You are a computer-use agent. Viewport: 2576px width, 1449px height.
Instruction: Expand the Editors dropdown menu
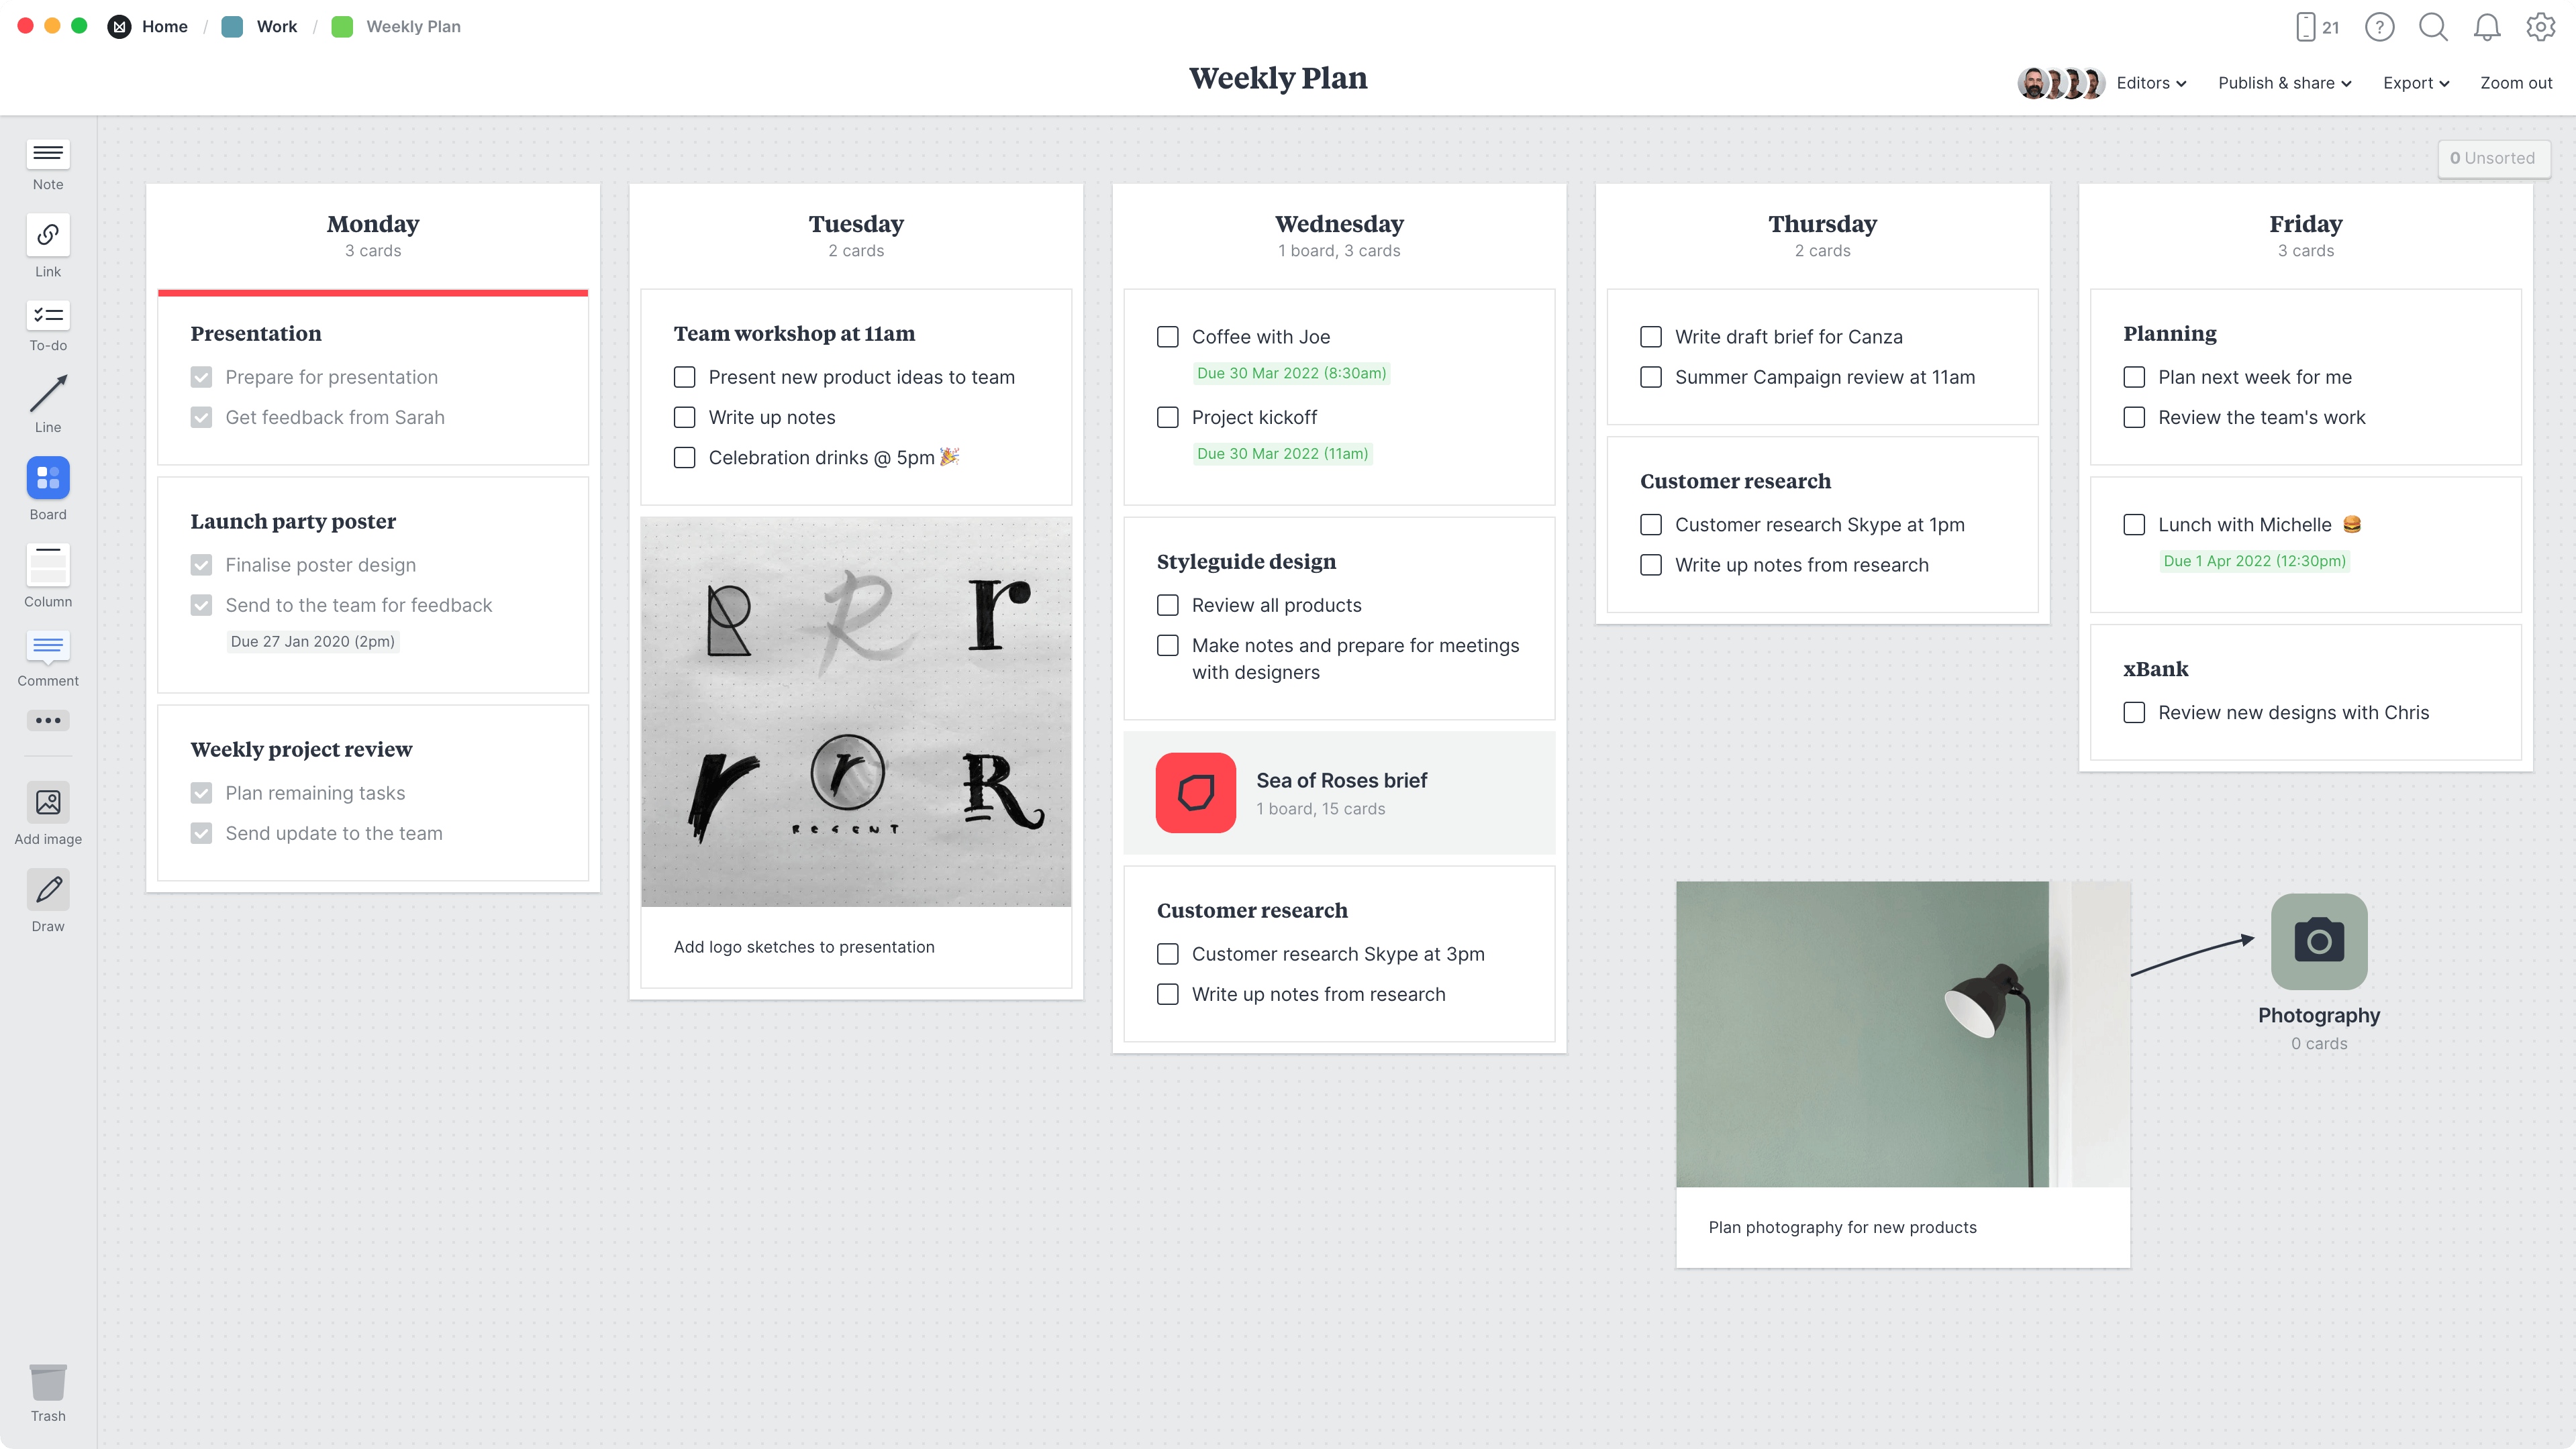click(2150, 83)
